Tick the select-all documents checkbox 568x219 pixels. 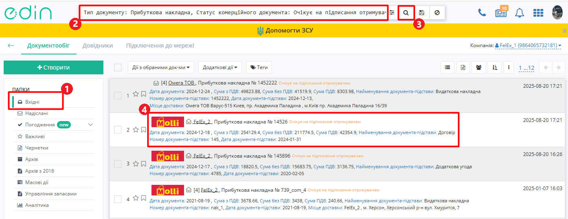click(118, 67)
